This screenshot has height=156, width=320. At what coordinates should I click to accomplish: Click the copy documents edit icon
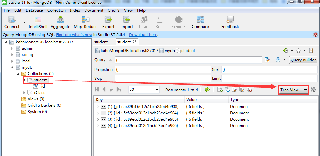pos(242,90)
